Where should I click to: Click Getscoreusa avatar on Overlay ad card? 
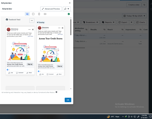tap(40, 28)
